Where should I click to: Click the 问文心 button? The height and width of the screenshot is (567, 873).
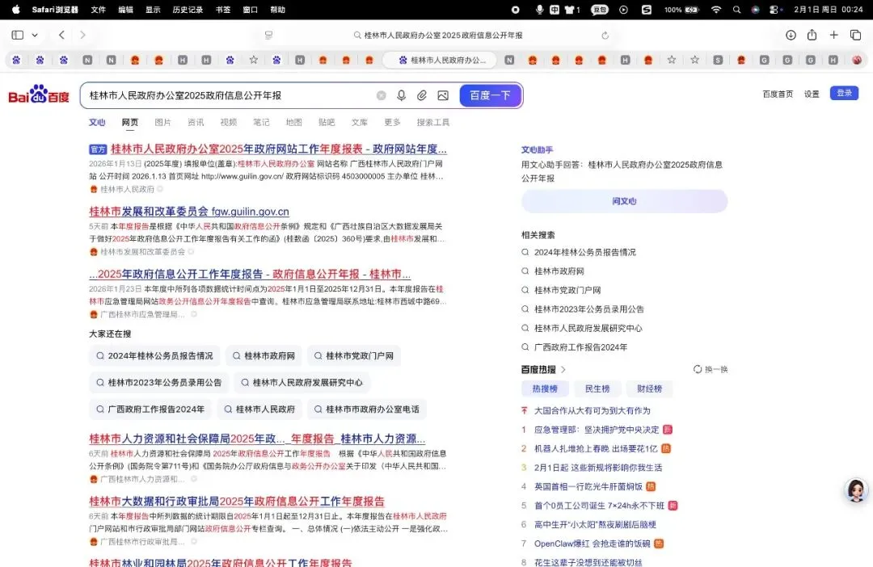click(x=624, y=201)
